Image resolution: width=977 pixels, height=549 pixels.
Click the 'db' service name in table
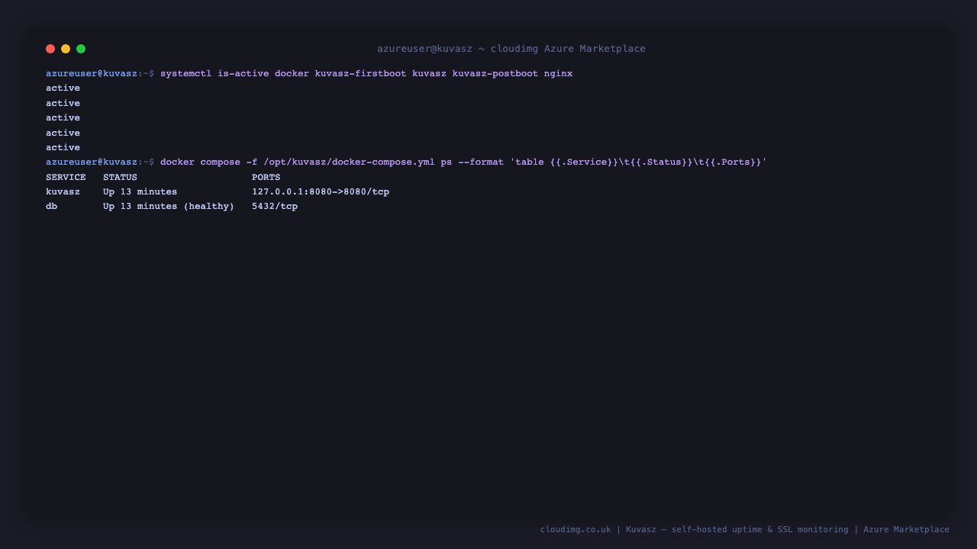click(51, 207)
